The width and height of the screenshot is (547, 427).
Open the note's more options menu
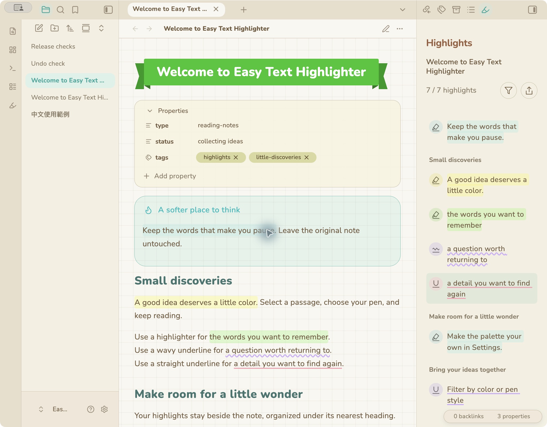point(400,29)
